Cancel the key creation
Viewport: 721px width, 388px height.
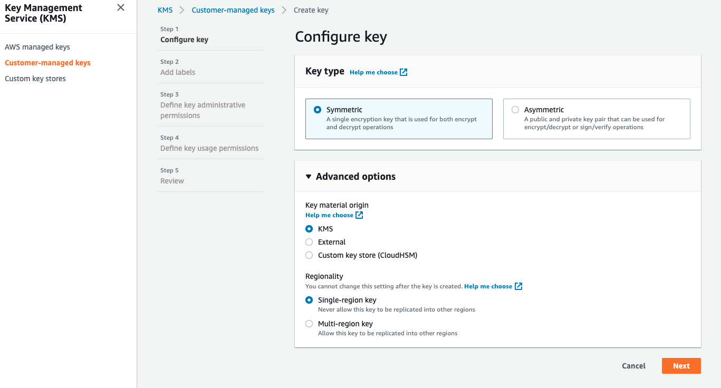pyautogui.click(x=633, y=366)
